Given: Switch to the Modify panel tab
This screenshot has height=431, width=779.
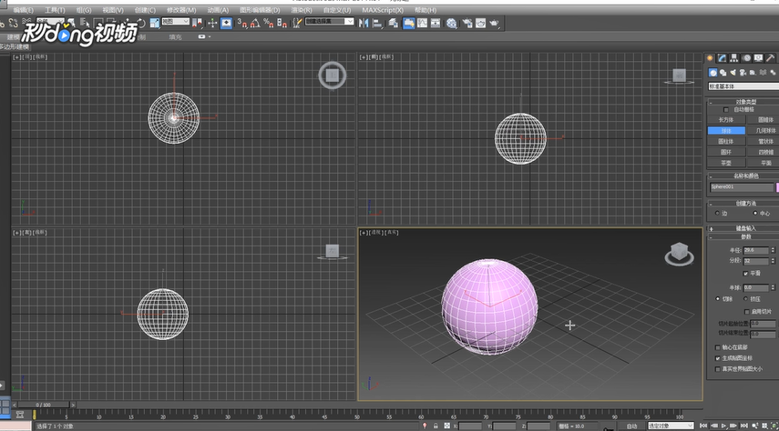Looking at the screenshot, I should point(723,58).
